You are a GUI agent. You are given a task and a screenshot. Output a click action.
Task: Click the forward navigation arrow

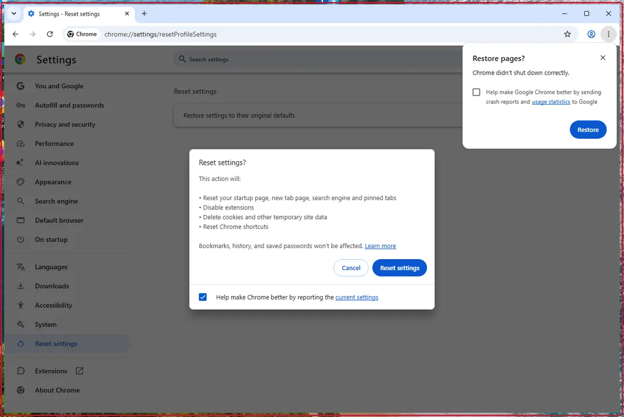[32, 34]
